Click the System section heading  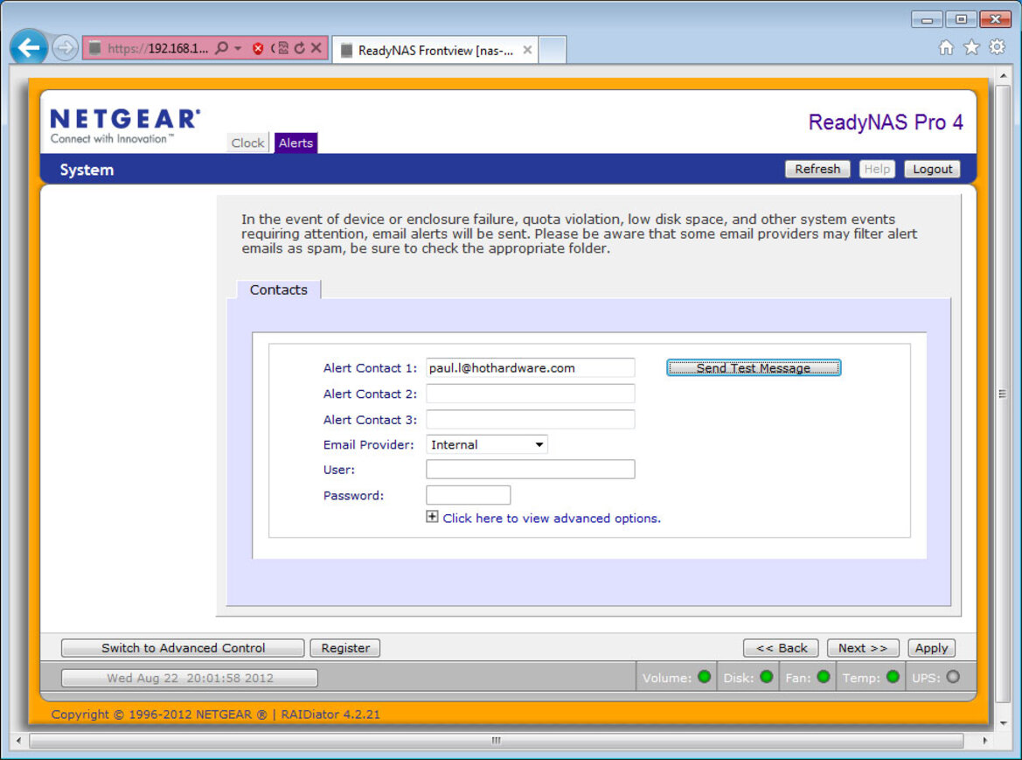[x=87, y=171]
